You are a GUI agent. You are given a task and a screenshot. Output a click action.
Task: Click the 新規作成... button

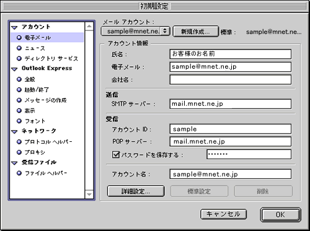pos(195,32)
